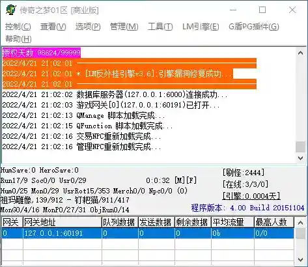The image size is (308, 267).
Task: Click the 网关地址 column header
Action: click(x=63, y=222)
